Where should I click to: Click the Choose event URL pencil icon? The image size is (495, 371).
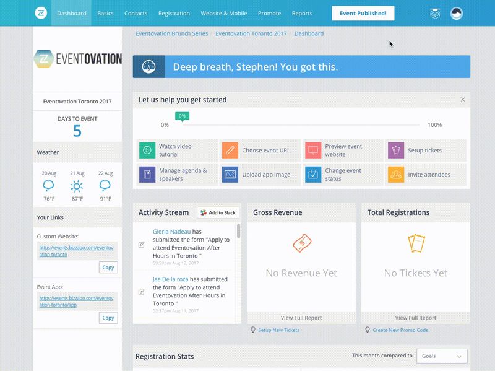[228, 149]
